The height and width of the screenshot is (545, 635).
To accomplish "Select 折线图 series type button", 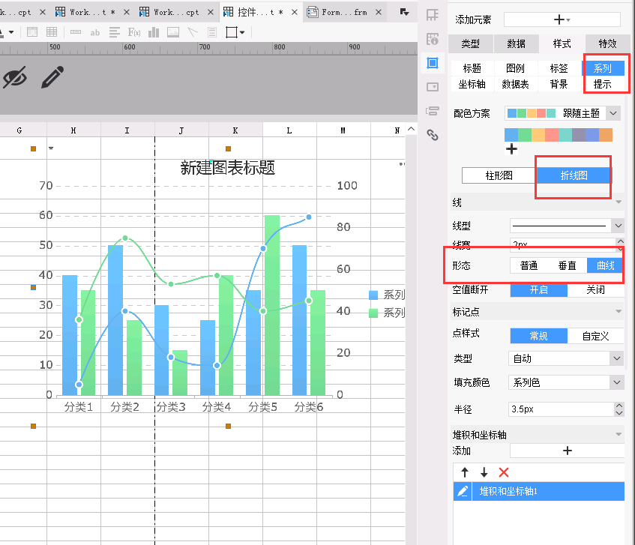I will pos(574,175).
